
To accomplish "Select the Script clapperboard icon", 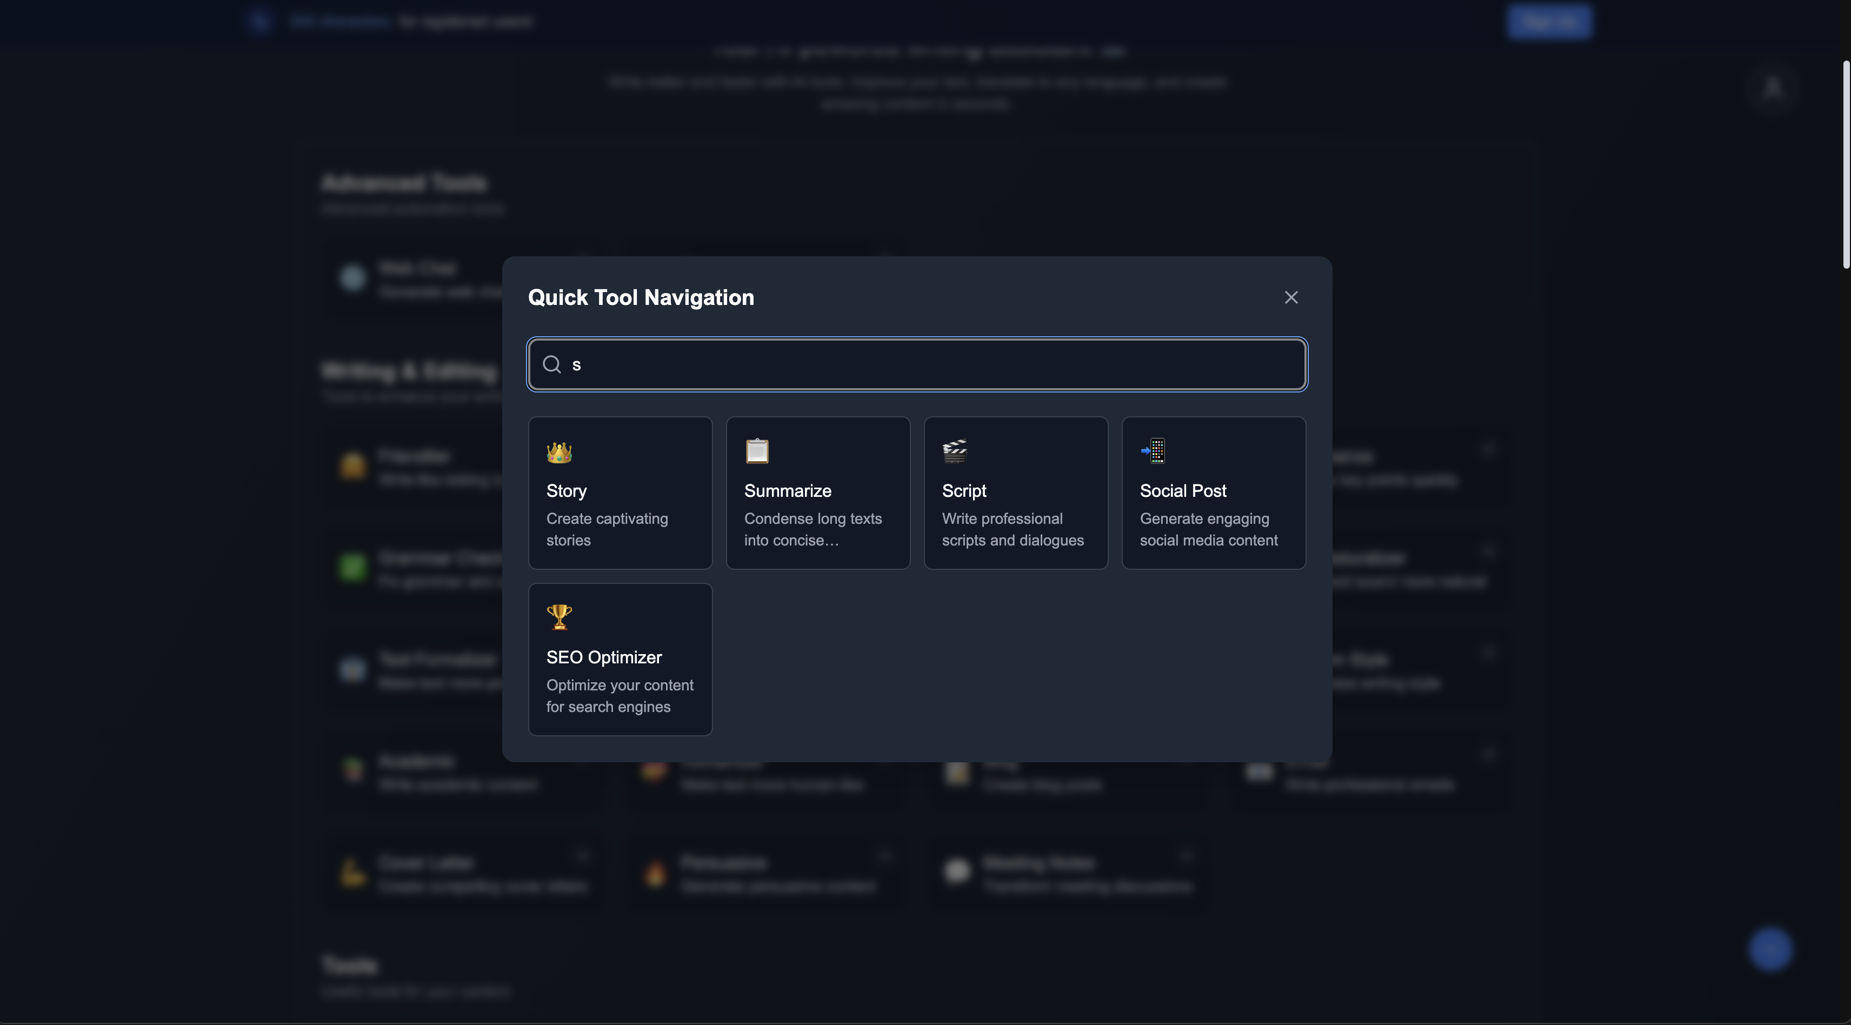I will pos(955,451).
